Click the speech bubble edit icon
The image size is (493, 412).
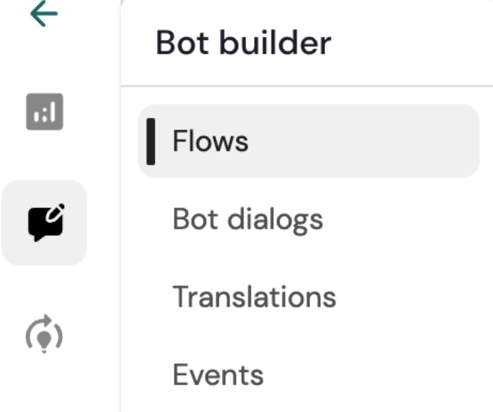[44, 223]
